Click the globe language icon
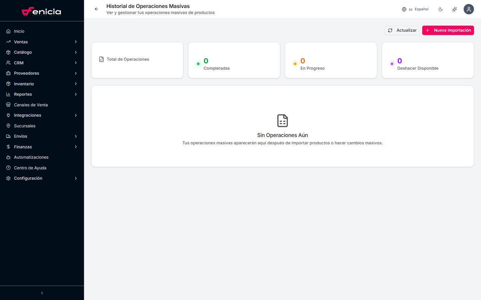Image resolution: width=481 pixels, height=300 pixels. 404,9
